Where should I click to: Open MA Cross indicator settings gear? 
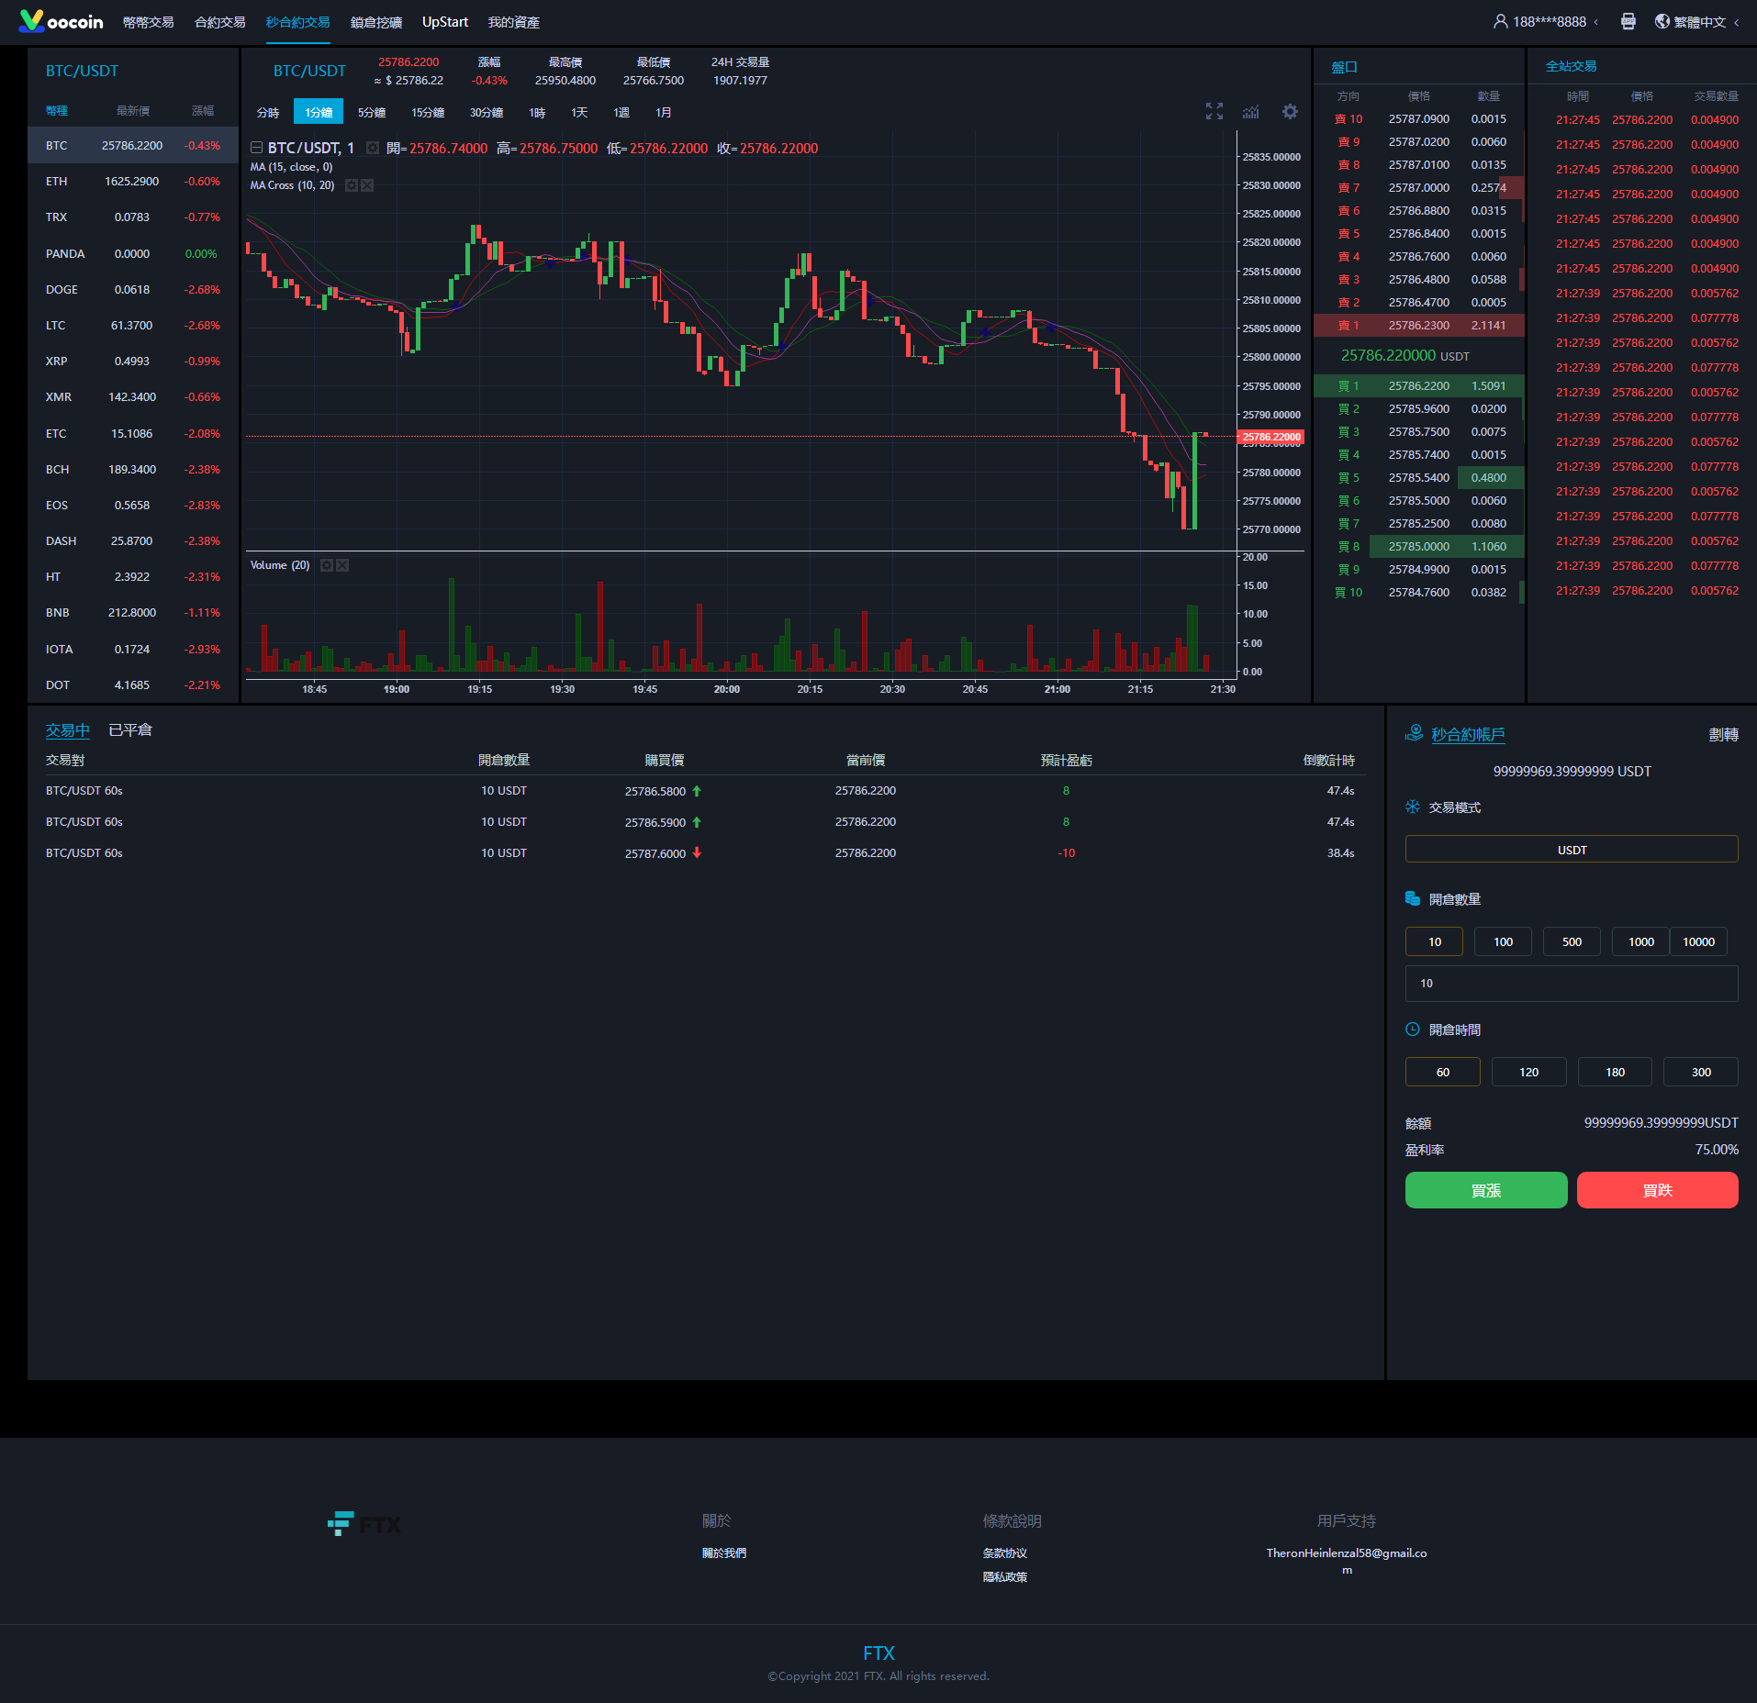coord(351,185)
